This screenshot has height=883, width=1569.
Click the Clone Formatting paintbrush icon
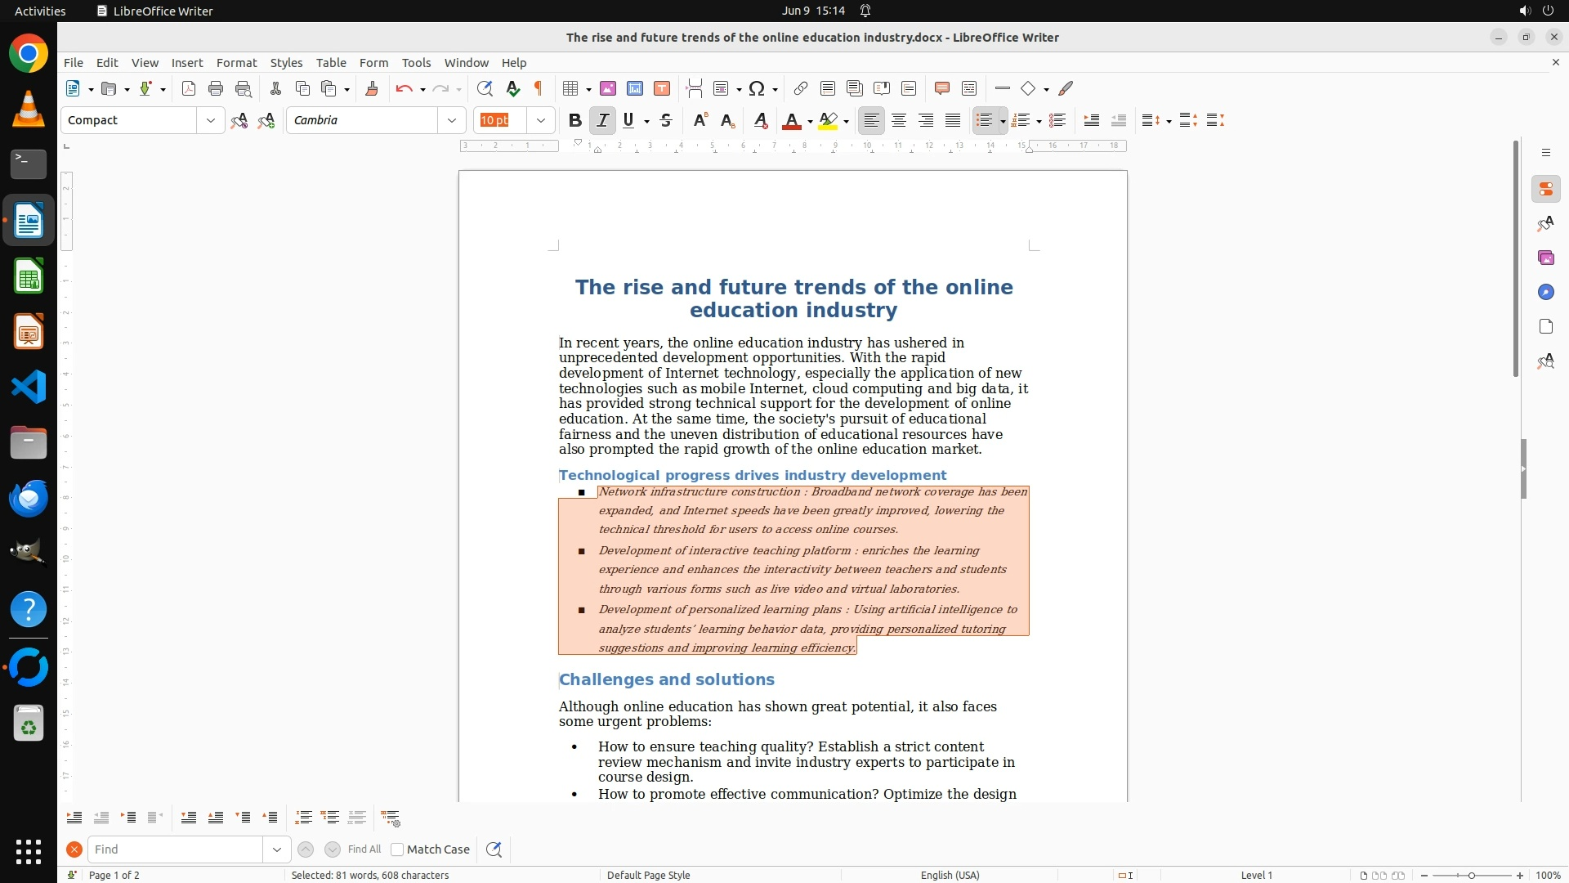pyautogui.click(x=371, y=88)
